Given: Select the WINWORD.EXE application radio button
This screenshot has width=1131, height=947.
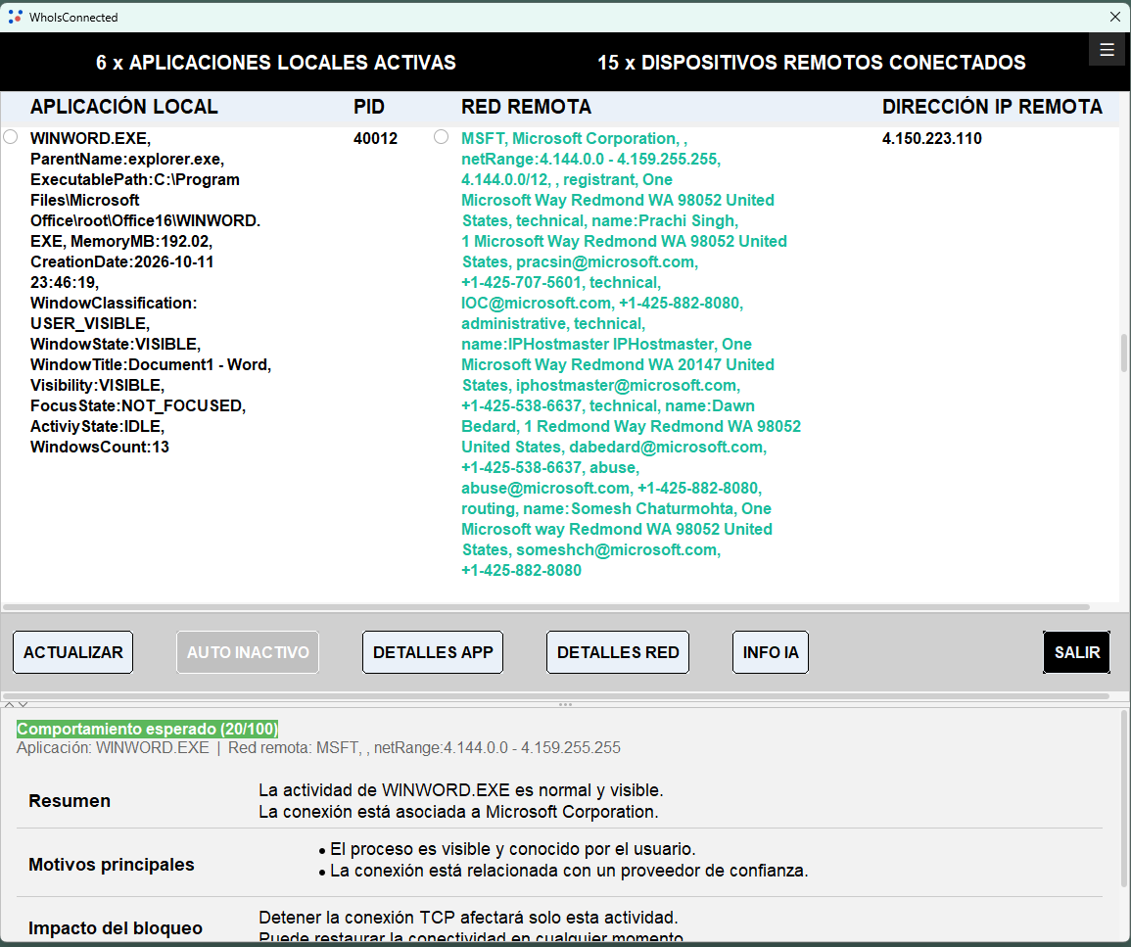Looking at the screenshot, I should (11, 137).
